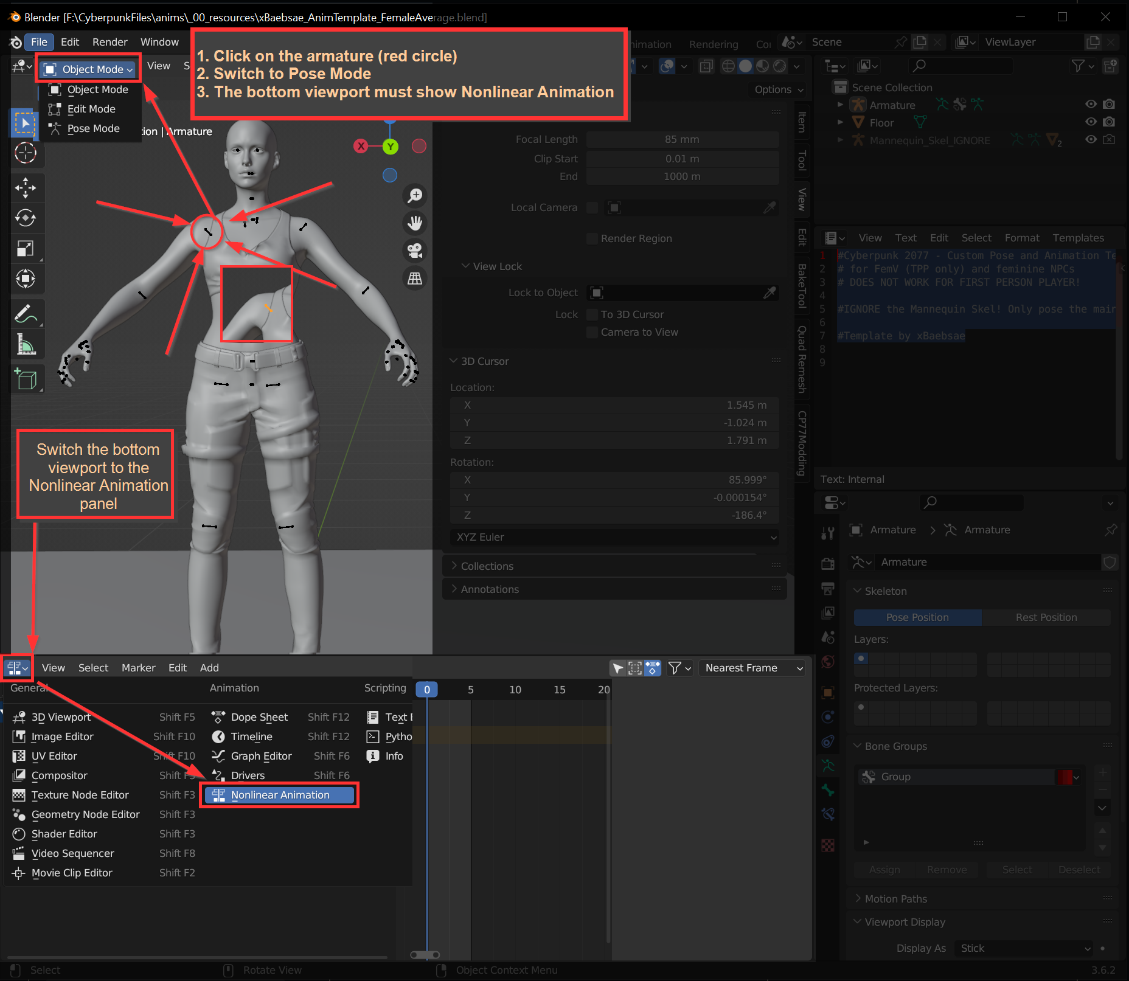Switch to orthographic/perspective grid icon

[x=415, y=279]
